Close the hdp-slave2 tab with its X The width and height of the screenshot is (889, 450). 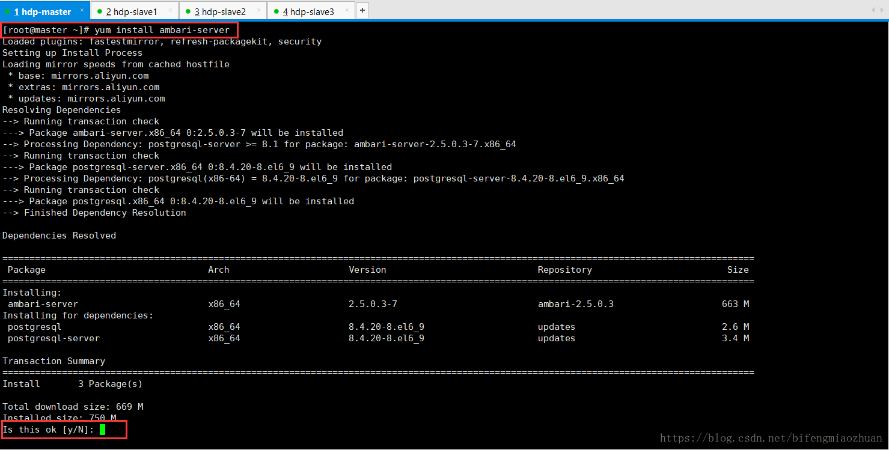point(259,11)
